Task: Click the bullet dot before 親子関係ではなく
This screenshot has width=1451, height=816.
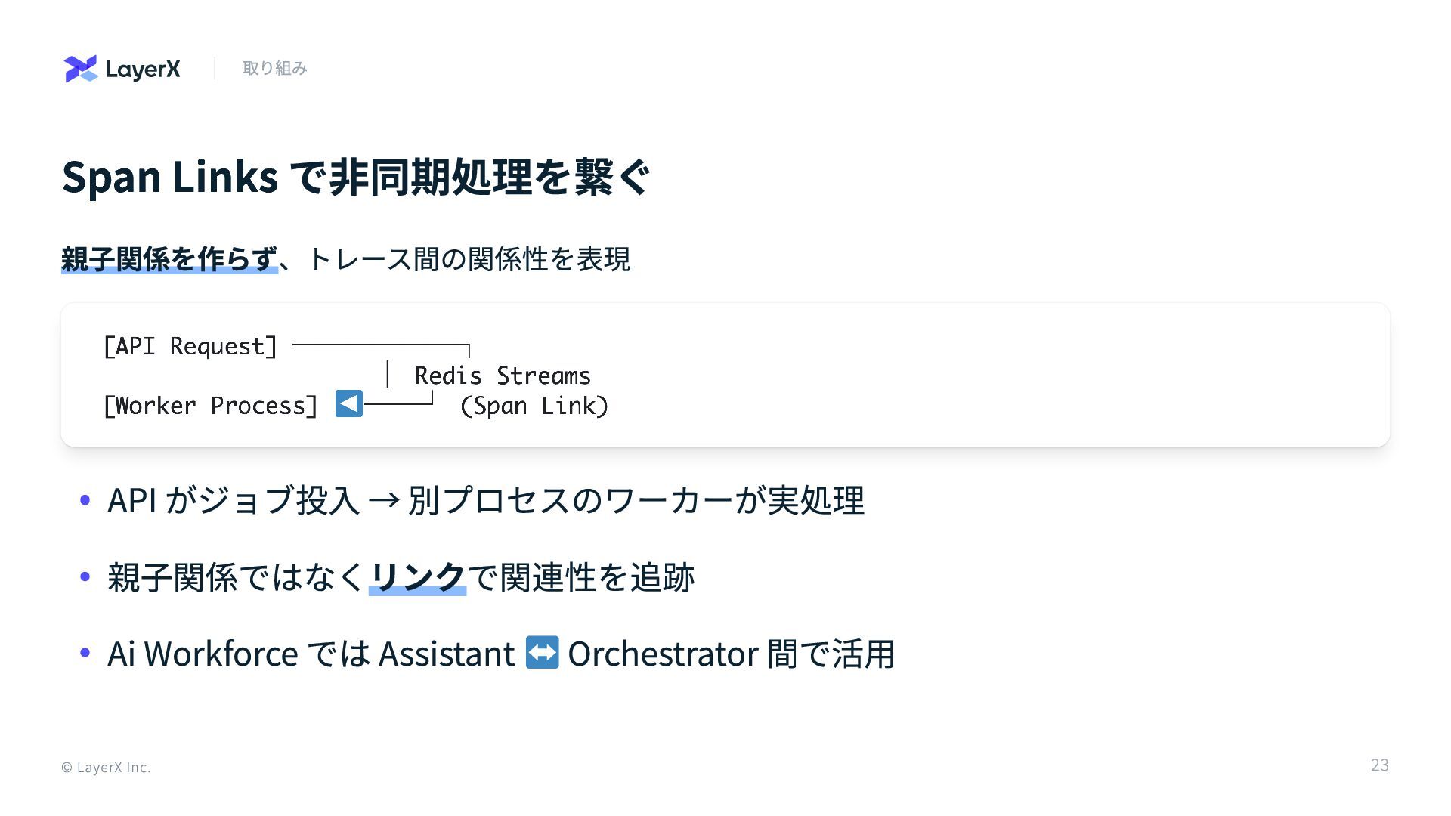Action: pyautogui.click(x=85, y=577)
